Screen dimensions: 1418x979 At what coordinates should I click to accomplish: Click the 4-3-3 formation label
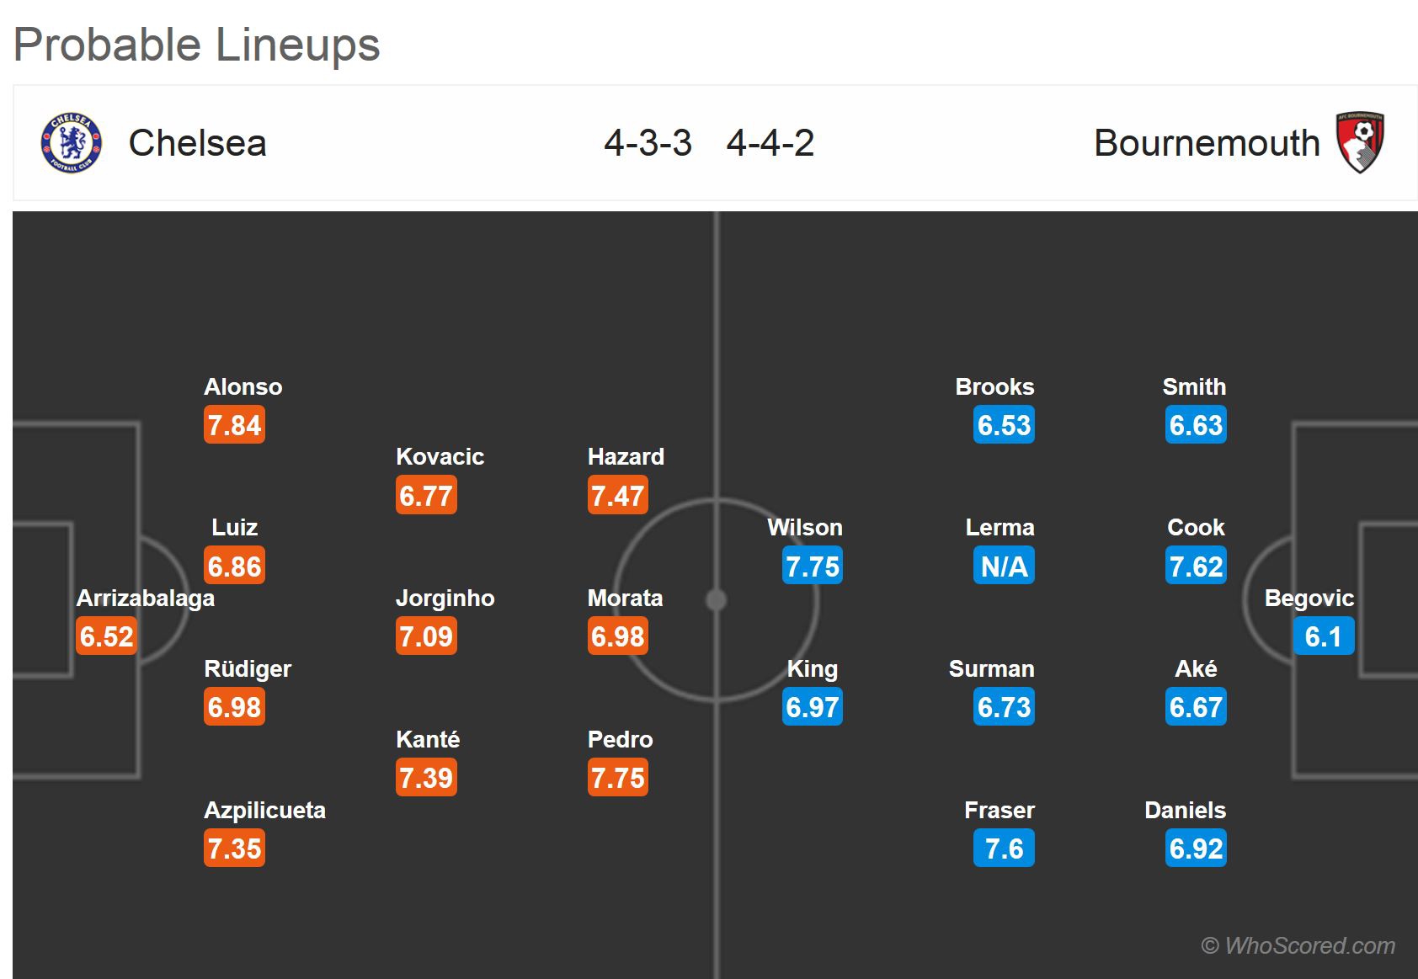pos(648,143)
